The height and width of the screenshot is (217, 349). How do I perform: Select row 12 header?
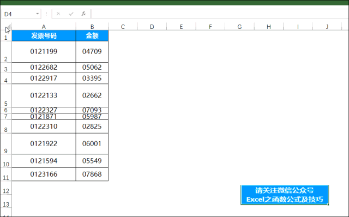pos(6,188)
